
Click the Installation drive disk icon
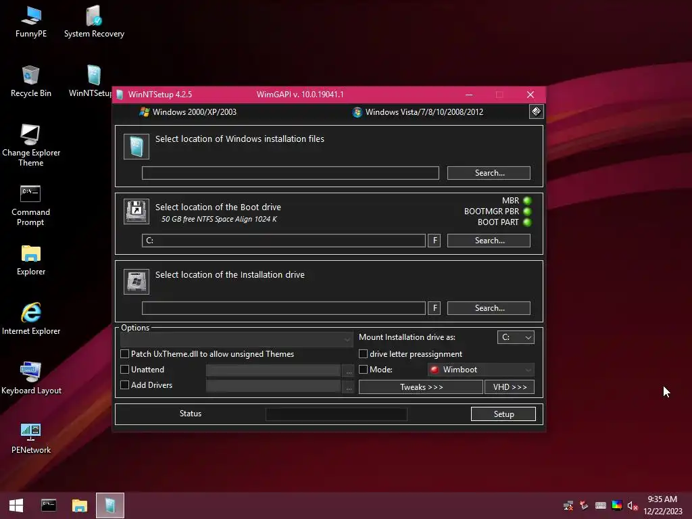click(x=137, y=282)
